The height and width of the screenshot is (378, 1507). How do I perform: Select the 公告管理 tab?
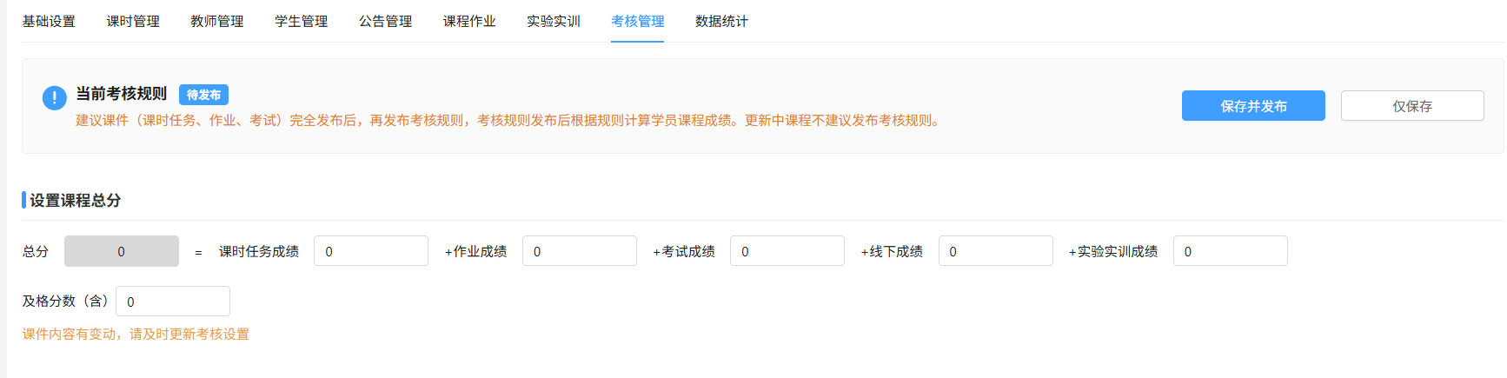386,22
